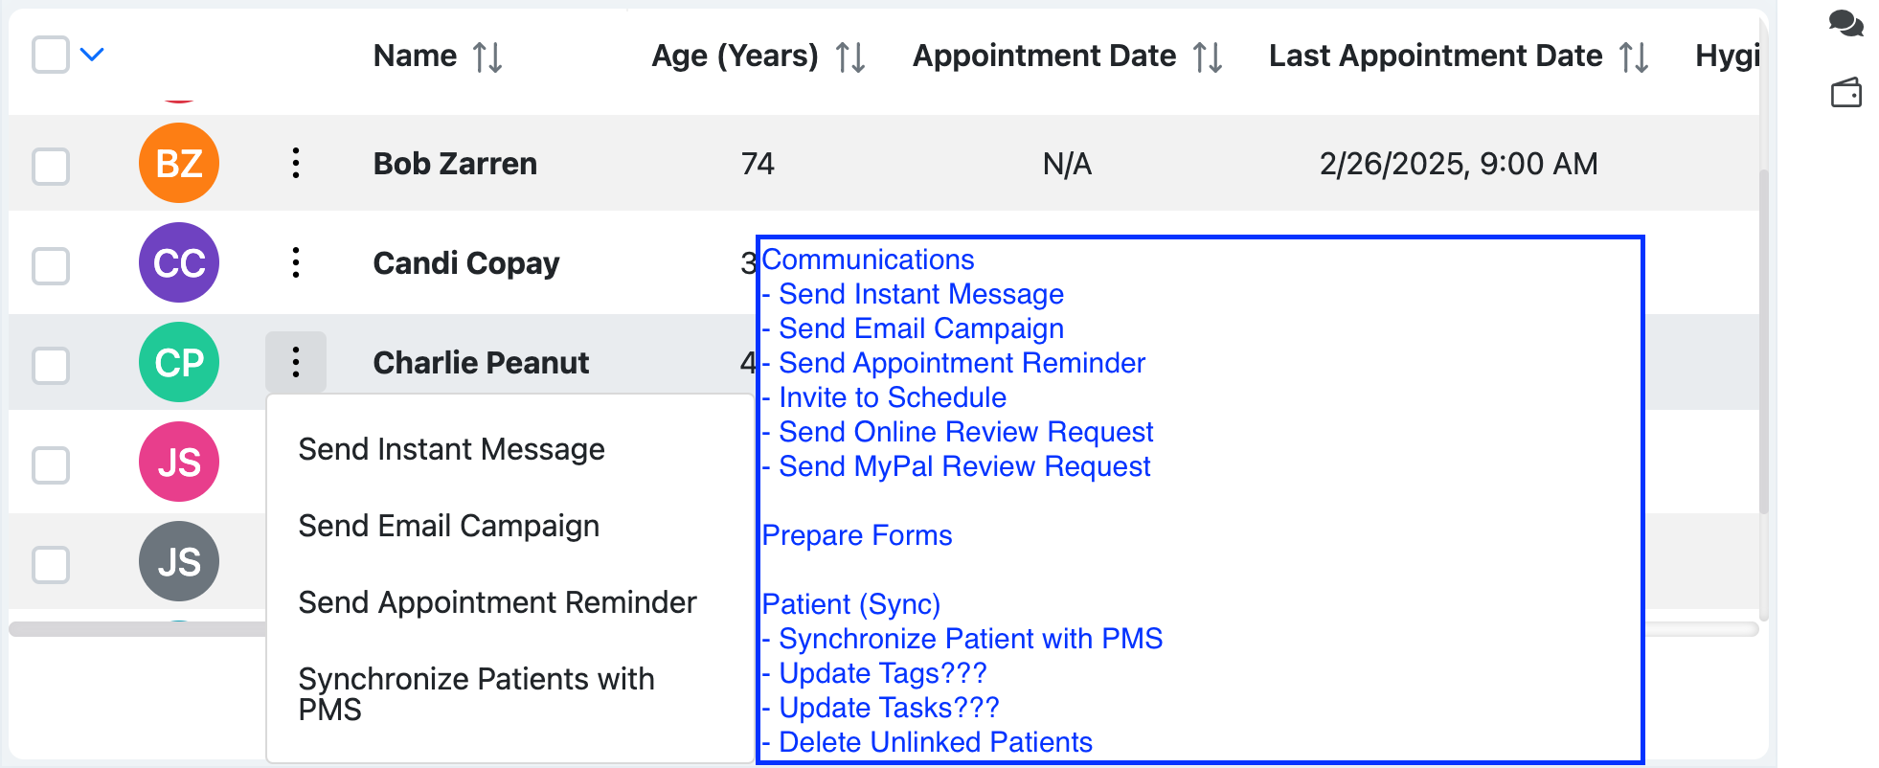Sort by Appointment Date column
This screenshot has width=1879, height=768.
click(x=1208, y=56)
